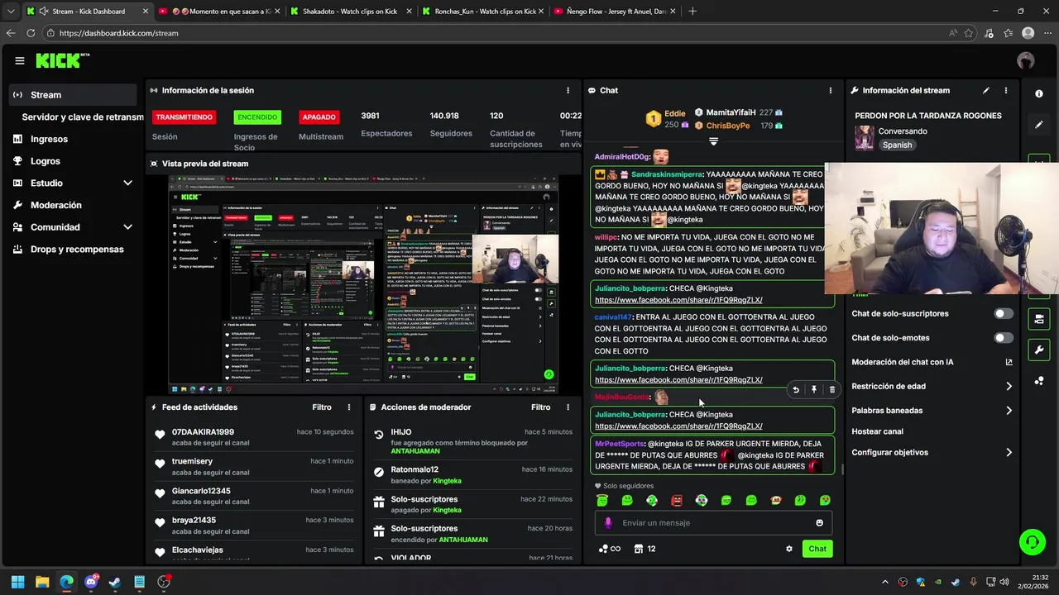Select Stream in the sidebar

click(x=73, y=94)
